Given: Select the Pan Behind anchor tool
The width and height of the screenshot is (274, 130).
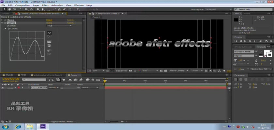Looking at the screenshot, I should 31,9.
